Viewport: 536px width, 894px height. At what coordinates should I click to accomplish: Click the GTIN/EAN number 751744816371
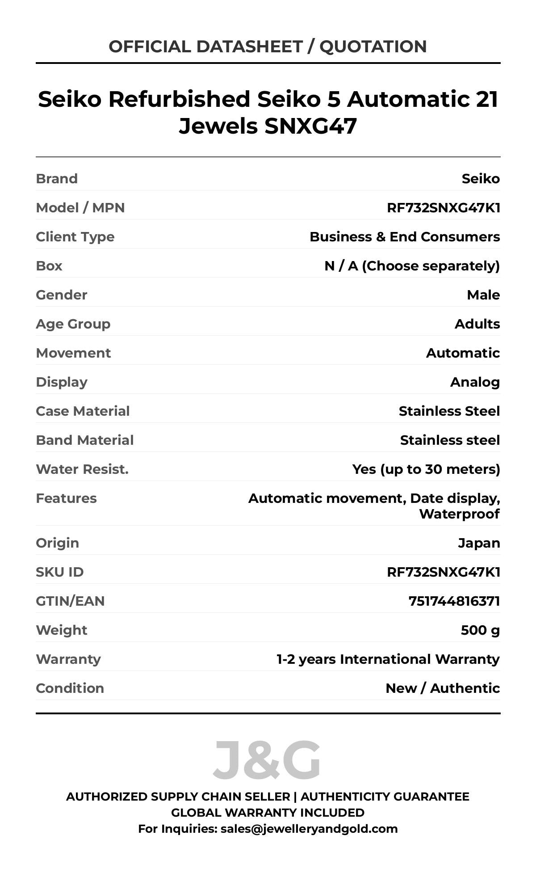pos(454,601)
